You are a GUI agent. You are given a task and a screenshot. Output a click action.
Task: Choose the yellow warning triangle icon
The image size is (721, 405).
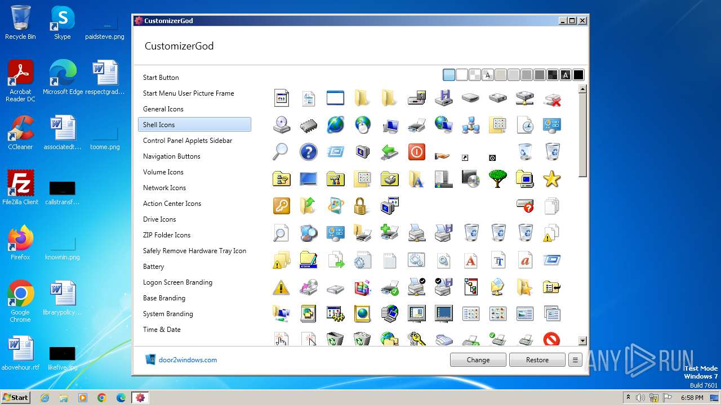281,287
